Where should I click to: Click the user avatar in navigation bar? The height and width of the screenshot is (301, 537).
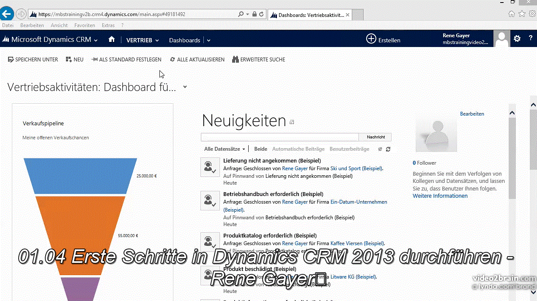[x=502, y=39]
